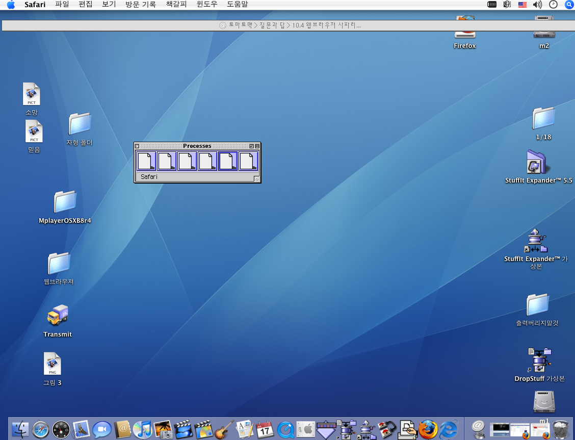Screen dimensions: 575x440
Task: Open the volume control in menu bar
Action: [x=537, y=5]
